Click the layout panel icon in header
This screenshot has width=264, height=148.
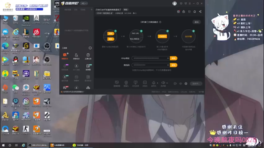(189, 12)
